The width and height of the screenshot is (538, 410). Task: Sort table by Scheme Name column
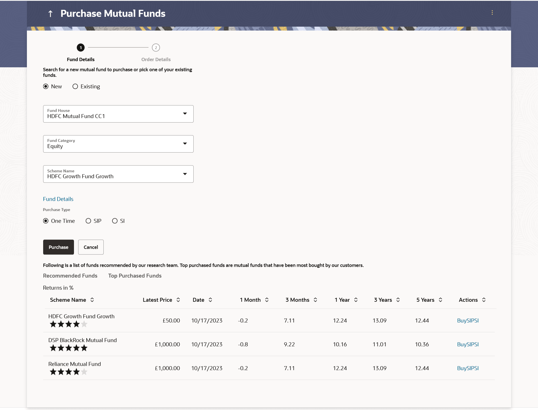click(x=92, y=300)
